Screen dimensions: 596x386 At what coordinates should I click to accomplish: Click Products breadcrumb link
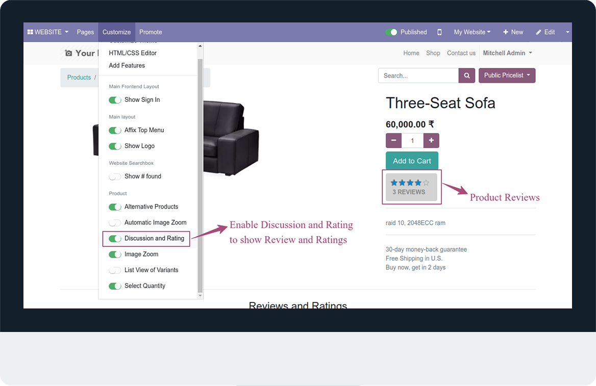pos(79,78)
